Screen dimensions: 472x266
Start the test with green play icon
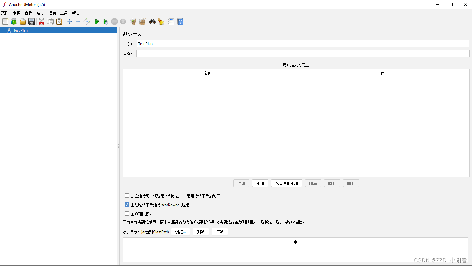click(97, 21)
